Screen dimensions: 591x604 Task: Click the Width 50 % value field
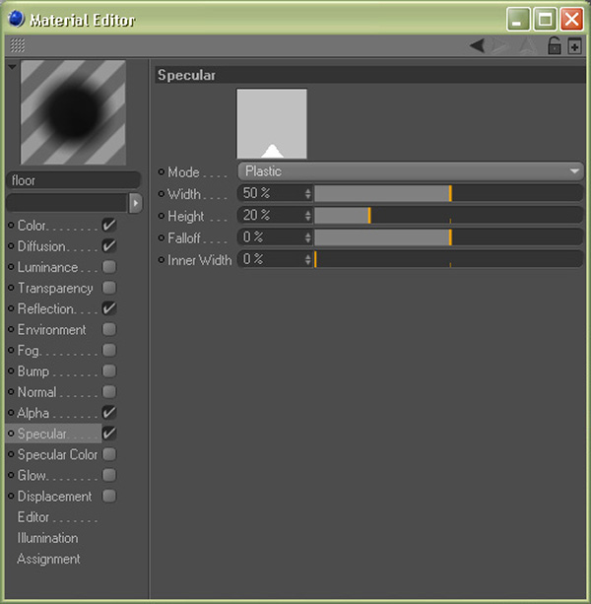click(271, 193)
